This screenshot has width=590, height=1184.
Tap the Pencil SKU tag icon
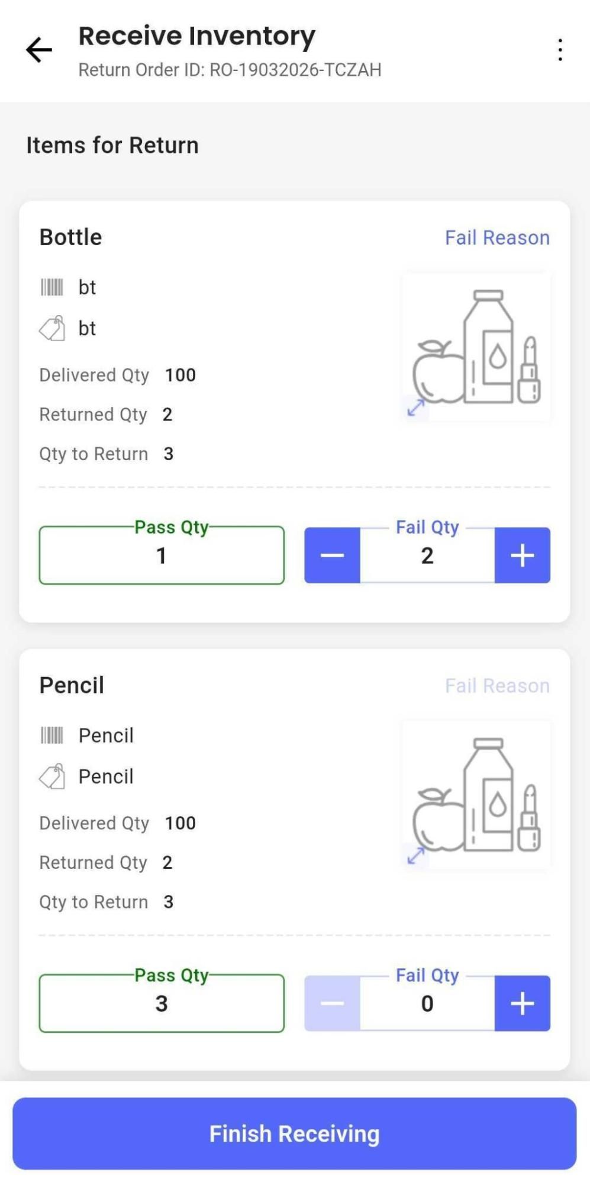tap(52, 776)
